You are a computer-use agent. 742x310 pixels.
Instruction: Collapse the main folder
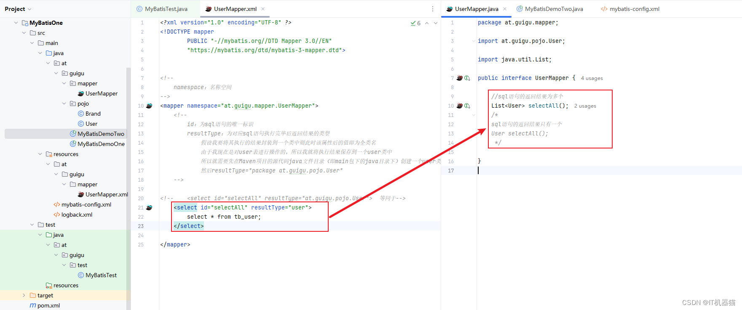[x=32, y=43]
